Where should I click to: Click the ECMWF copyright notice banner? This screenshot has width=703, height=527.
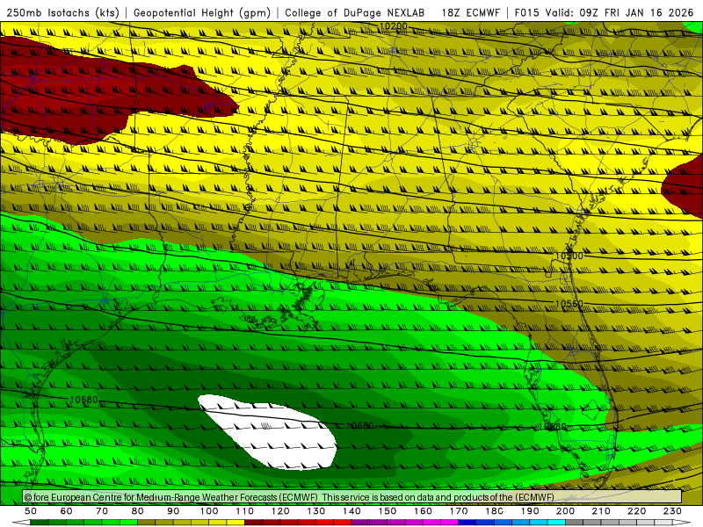(352, 497)
